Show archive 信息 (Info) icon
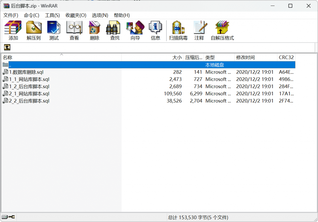The height and width of the screenshot is (222, 318). tap(155, 30)
